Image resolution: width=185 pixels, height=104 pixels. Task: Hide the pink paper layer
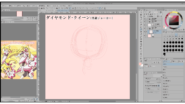[145, 36]
